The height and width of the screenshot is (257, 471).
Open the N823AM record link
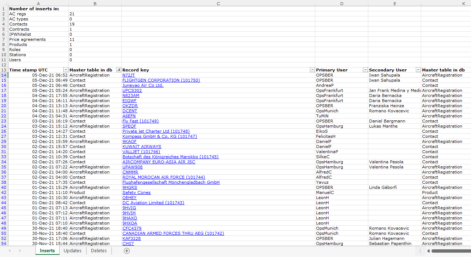coord(131,96)
